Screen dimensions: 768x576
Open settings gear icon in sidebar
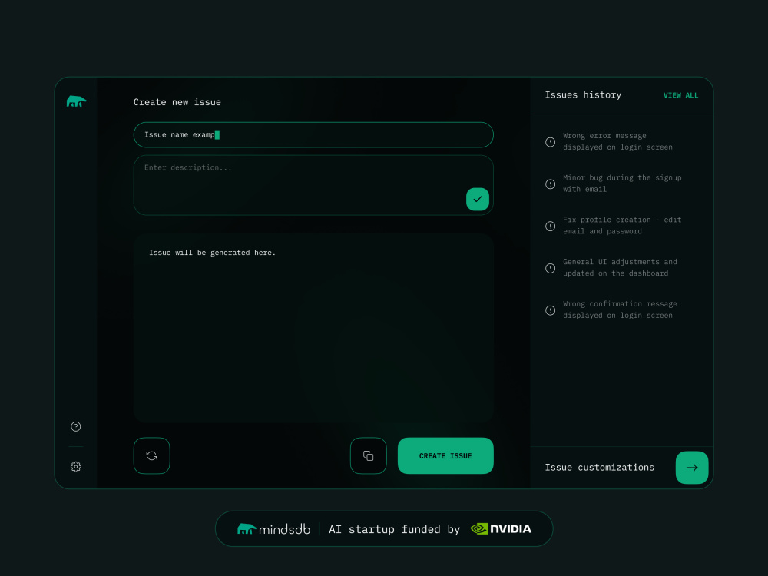coord(76,467)
